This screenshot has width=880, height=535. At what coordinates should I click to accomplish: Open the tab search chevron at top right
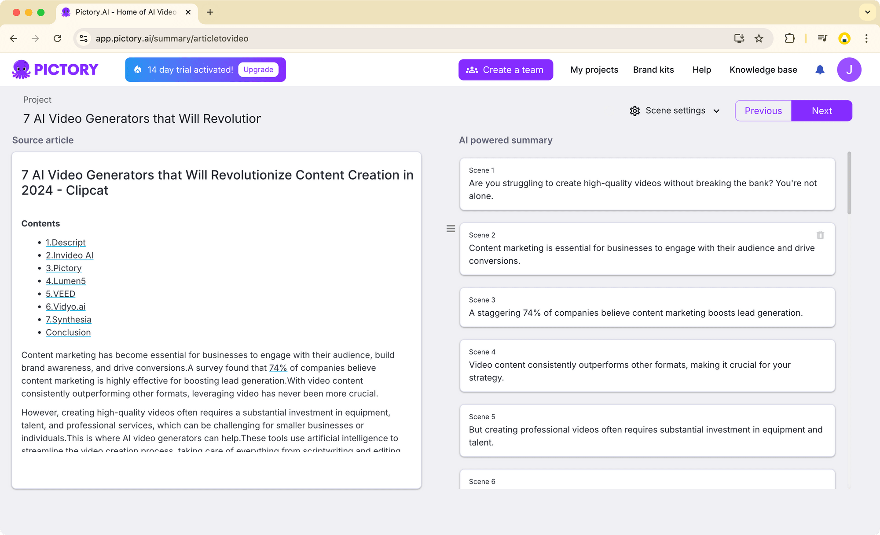[x=867, y=12]
